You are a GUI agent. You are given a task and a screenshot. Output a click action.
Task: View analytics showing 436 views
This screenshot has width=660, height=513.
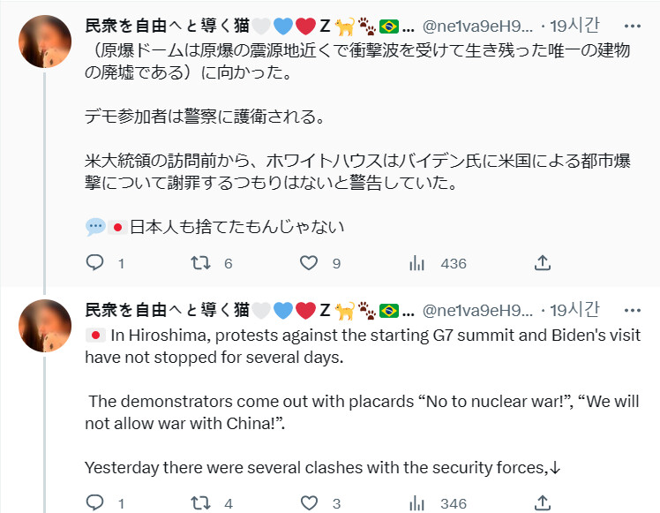pyautogui.click(x=416, y=263)
